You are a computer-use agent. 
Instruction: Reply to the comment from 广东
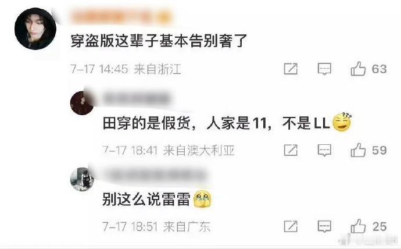click(324, 226)
